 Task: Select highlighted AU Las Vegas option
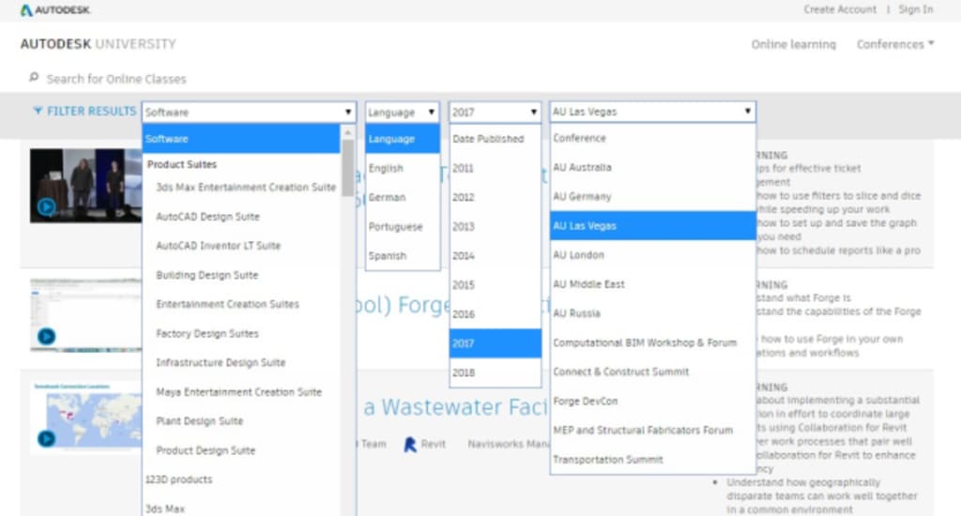(653, 225)
